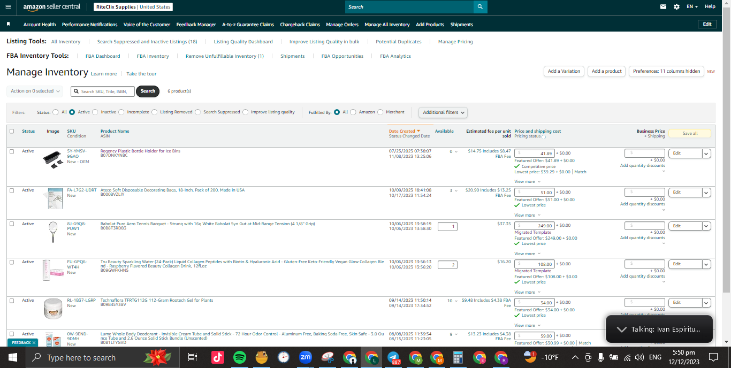Screen dimensions: 731x368
Task: Click the Take the tour link
Action: [x=141, y=74]
